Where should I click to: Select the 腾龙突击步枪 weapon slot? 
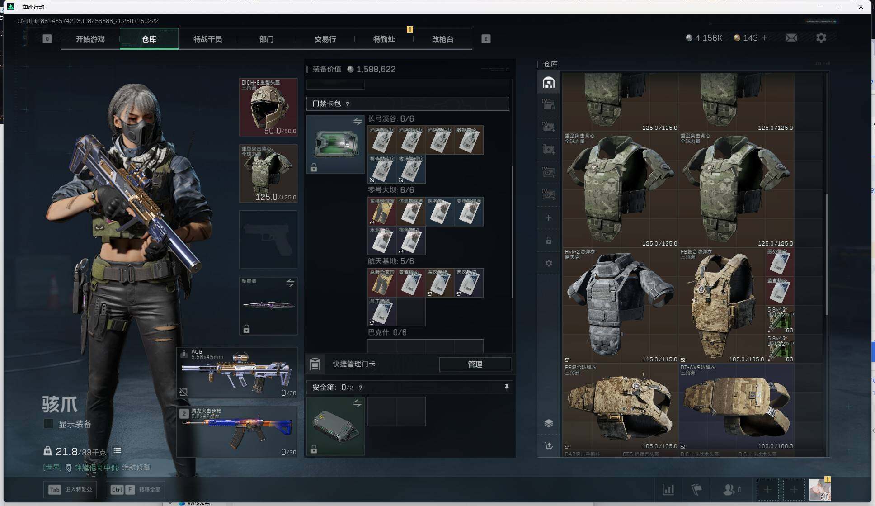237,432
